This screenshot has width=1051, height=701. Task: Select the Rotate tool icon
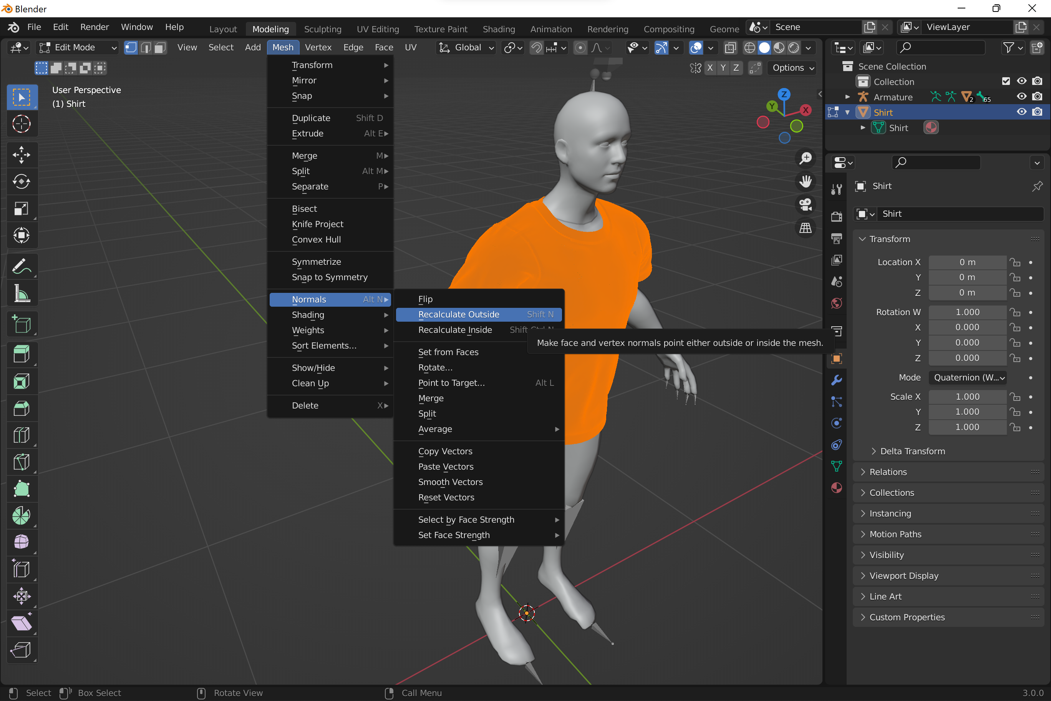click(x=21, y=181)
